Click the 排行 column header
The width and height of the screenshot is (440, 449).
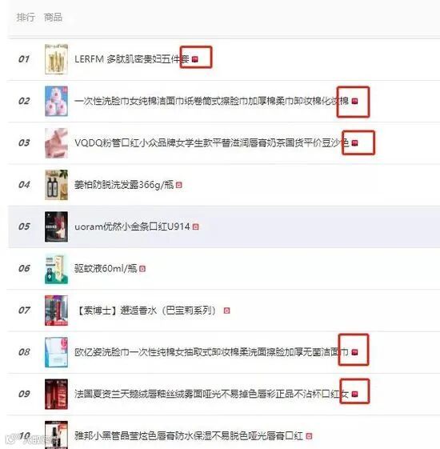click(x=26, y=17)
